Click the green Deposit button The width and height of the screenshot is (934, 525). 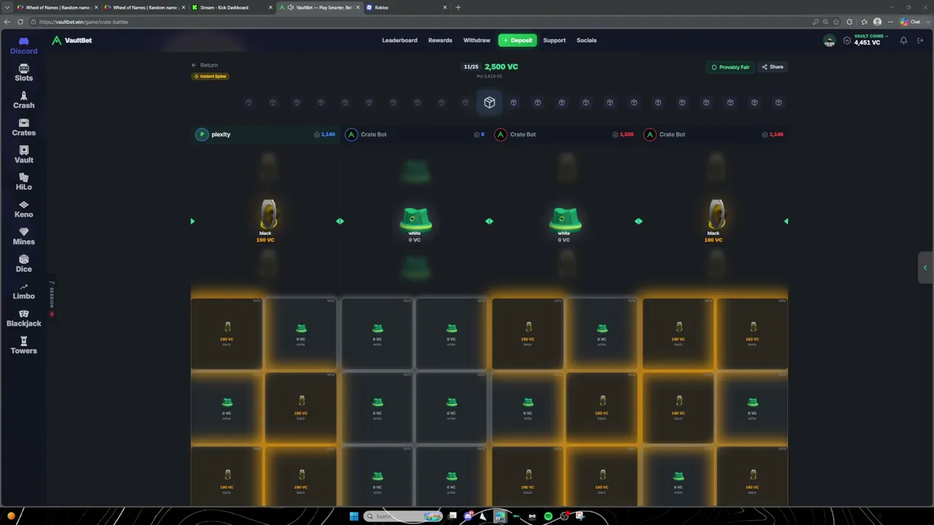tap(517, 40)
